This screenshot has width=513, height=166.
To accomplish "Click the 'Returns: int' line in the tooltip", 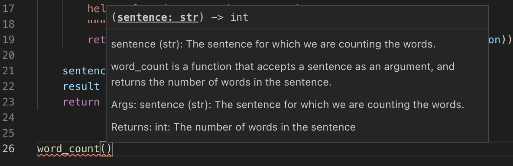I will pyautogui.click(x=233, y=127).
